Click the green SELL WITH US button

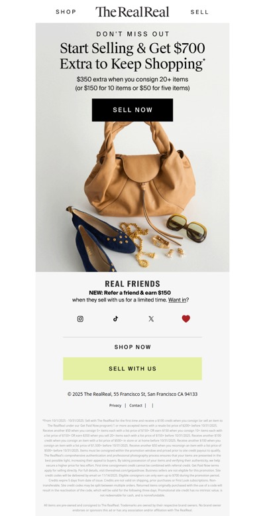pyautogui.click(x=132, y=369)
